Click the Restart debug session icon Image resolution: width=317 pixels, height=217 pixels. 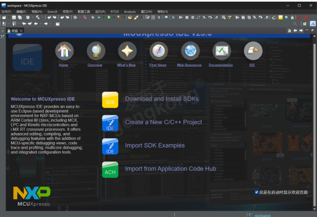274,18
